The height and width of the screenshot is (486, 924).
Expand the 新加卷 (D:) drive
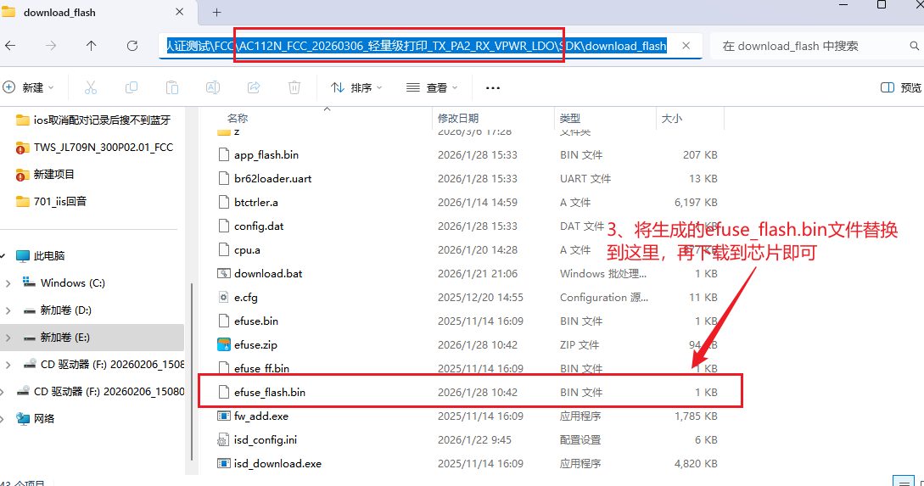8,310
